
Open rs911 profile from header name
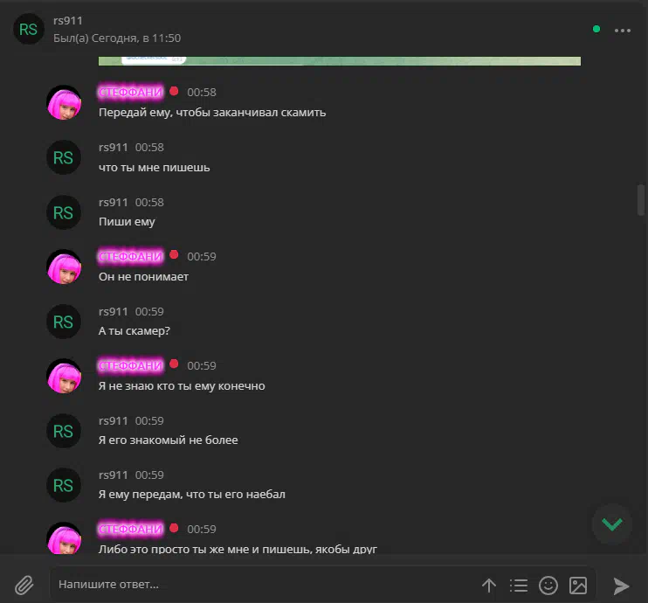pos(68,20)
